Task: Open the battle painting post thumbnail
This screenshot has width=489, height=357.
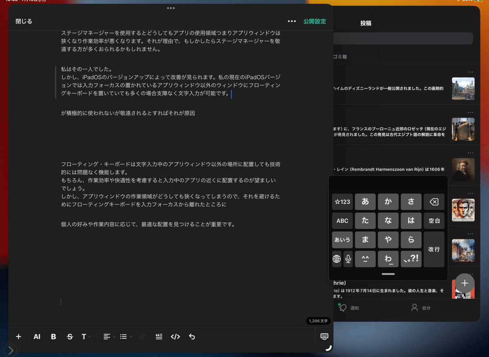Action: coord(463,250)
